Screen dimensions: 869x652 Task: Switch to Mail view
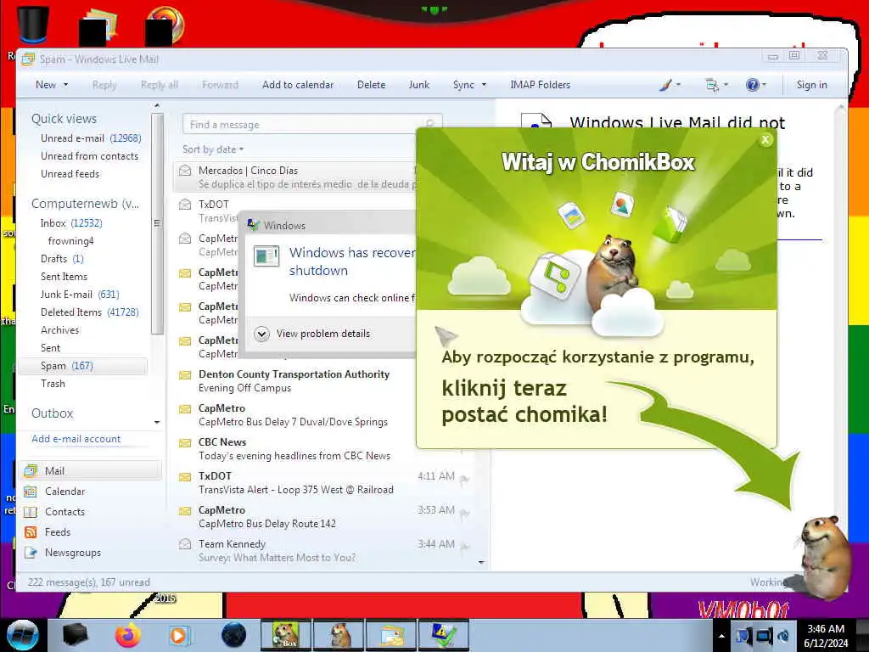pos(92,470)
